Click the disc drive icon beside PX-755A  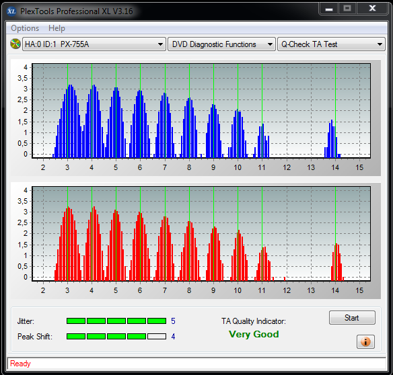[15, 44]
